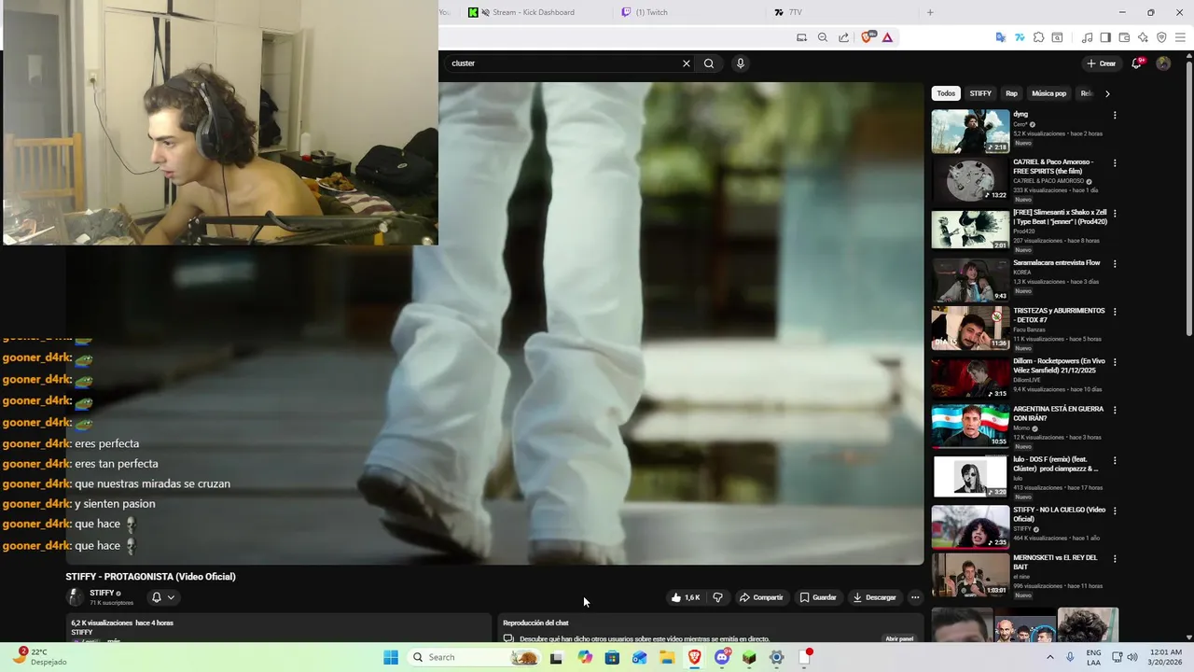Open the Google Translate extension icon
1194x672 pixels.
pos(1001,37)
